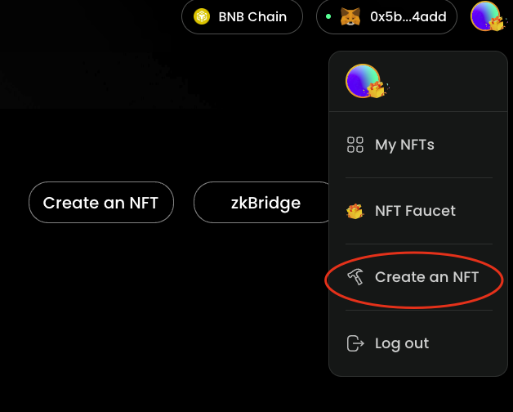Viewport: 513px width, 412px height.
Task: Expand the wallet address 0x5b...4add menu
Action: (x=386, y=16)
